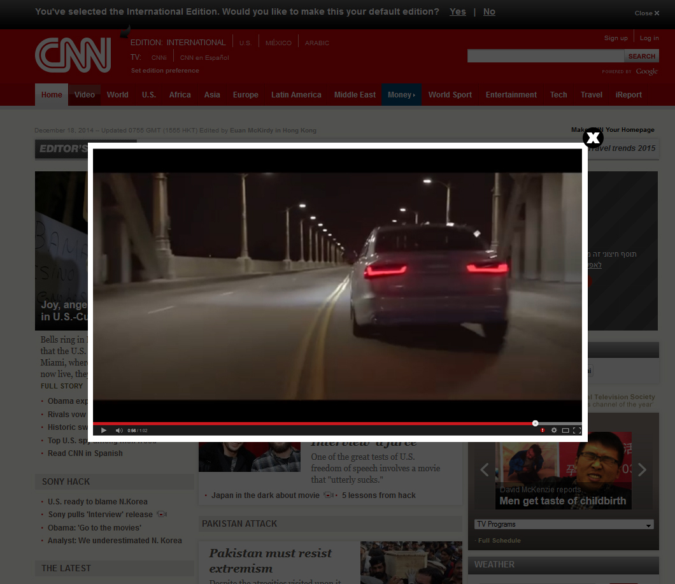
Task: Open the Entertainment section tab
Action: tap(511, 95)
